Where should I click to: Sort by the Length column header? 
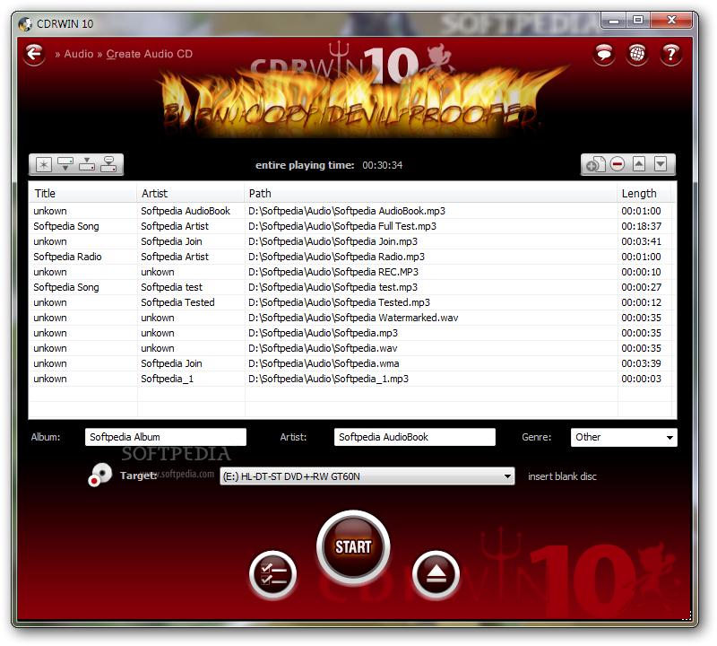pyautogui.click(x=644, y=193)
